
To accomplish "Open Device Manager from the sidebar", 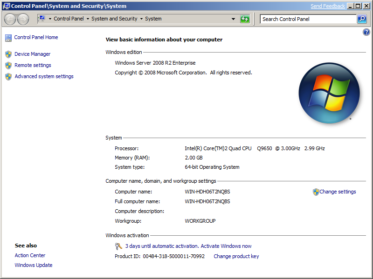I will [32, 54].
